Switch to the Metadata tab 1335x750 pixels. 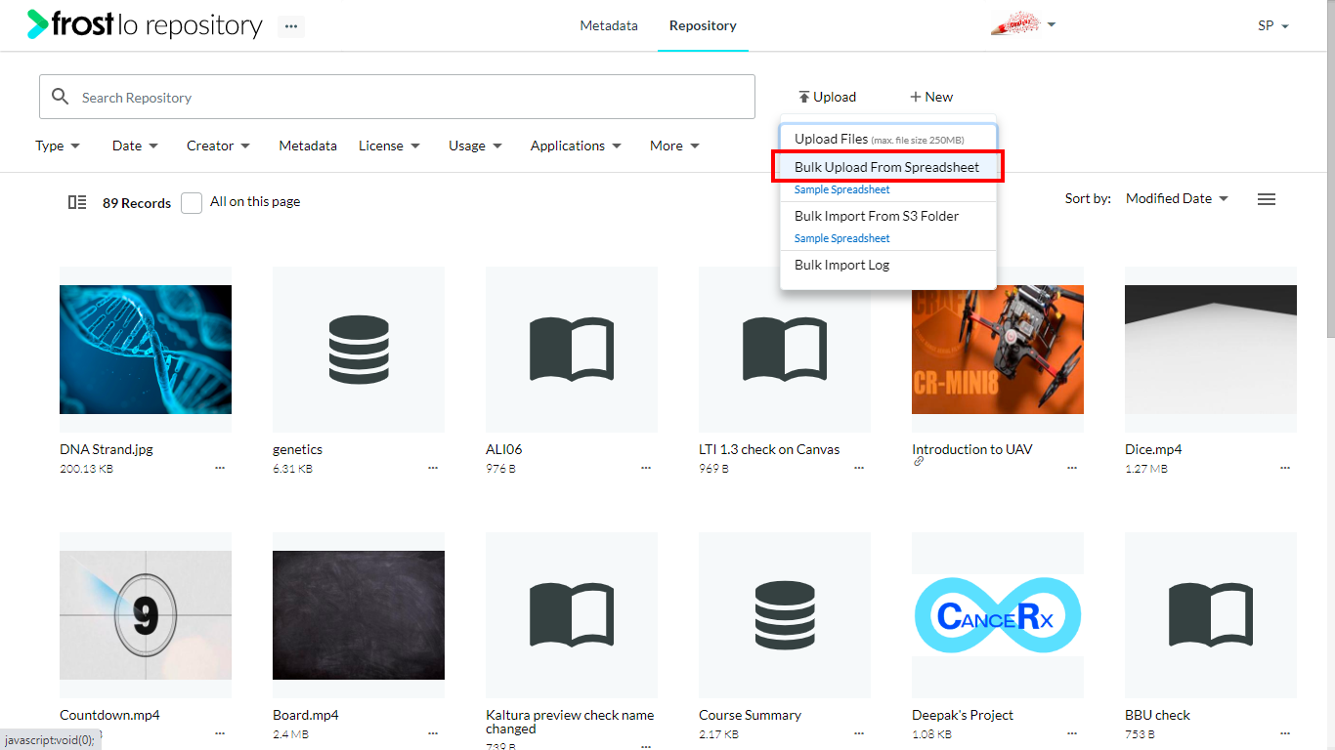[x=609, y=26]
